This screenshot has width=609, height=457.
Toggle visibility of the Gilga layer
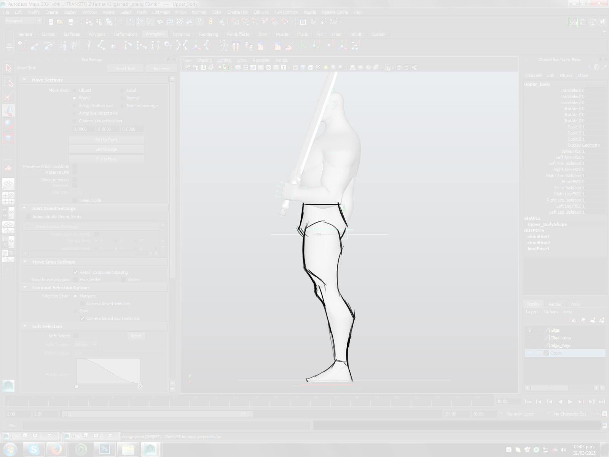coord(529,330)
